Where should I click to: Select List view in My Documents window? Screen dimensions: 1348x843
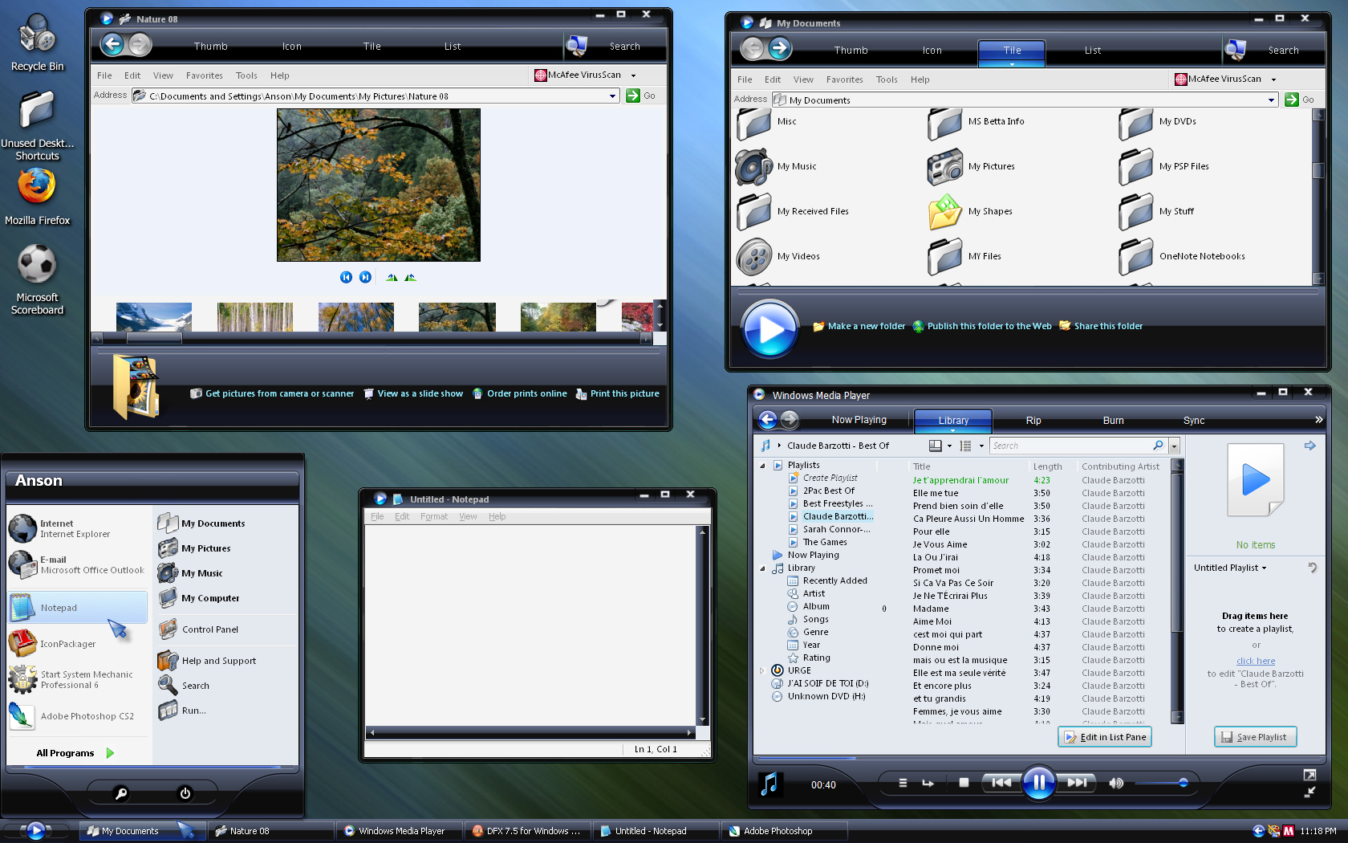1093,51
